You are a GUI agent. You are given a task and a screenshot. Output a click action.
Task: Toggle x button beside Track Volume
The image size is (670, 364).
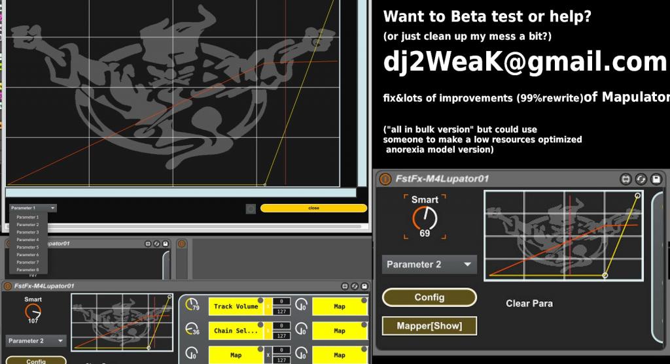click(268, 306)
